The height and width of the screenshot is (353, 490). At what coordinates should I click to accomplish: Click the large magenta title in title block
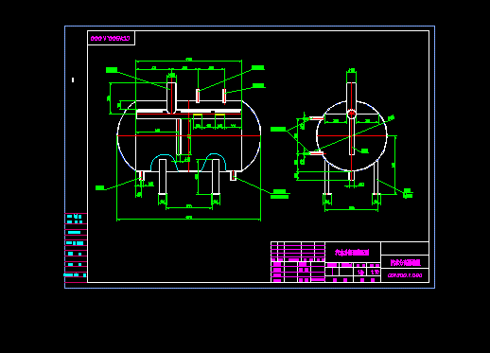[352, 253]
